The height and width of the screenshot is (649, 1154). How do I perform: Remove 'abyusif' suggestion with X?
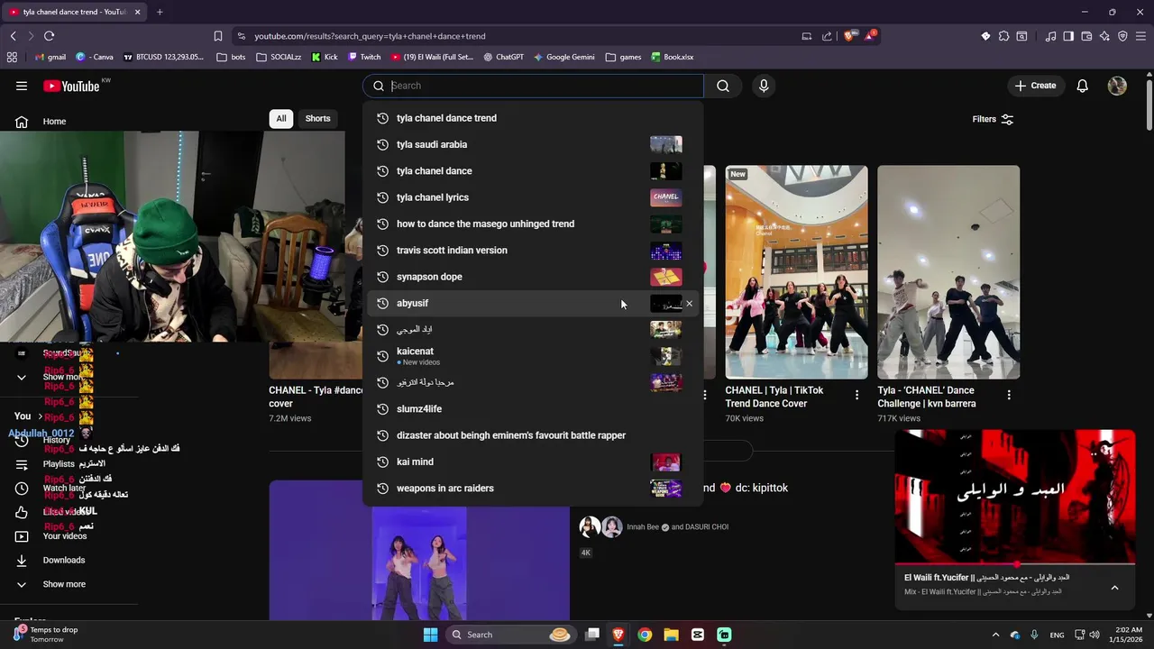pyautogui.click(x=689, y=303)
